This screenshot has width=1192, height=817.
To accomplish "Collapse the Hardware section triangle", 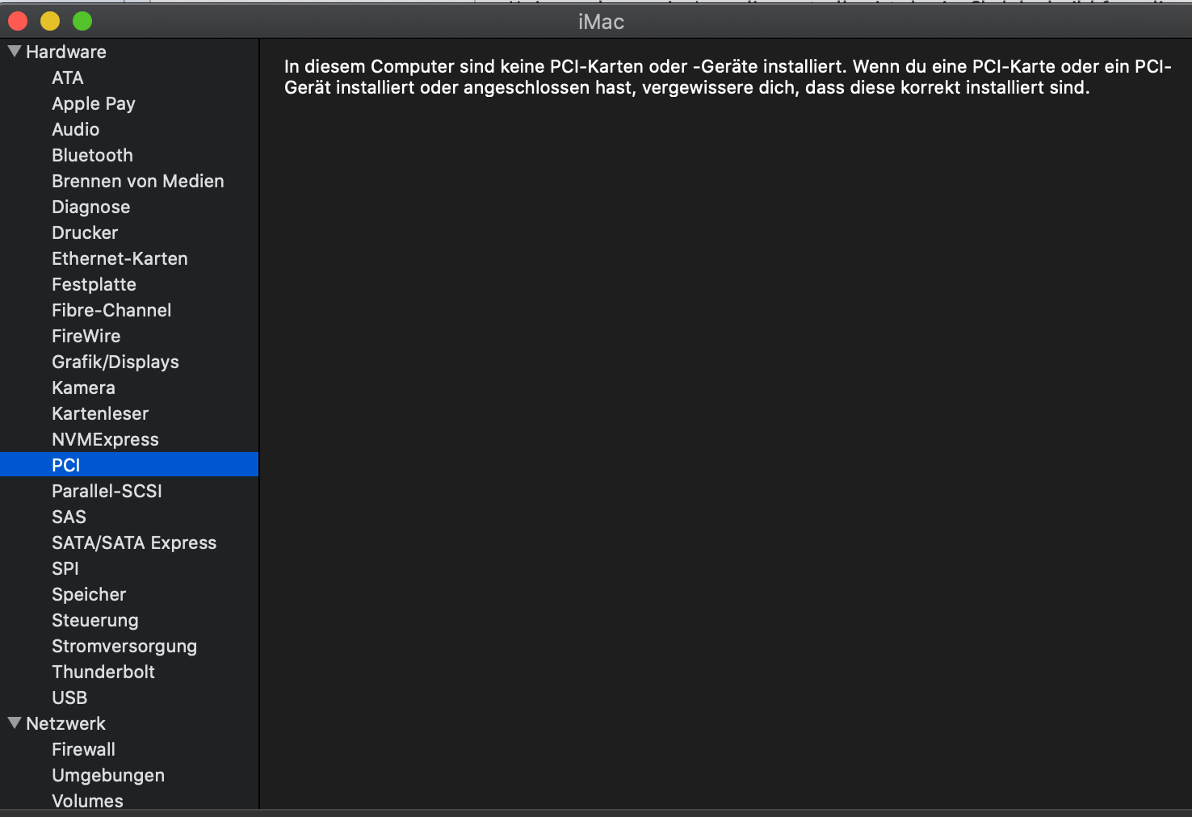I will (x=15, y=52).
